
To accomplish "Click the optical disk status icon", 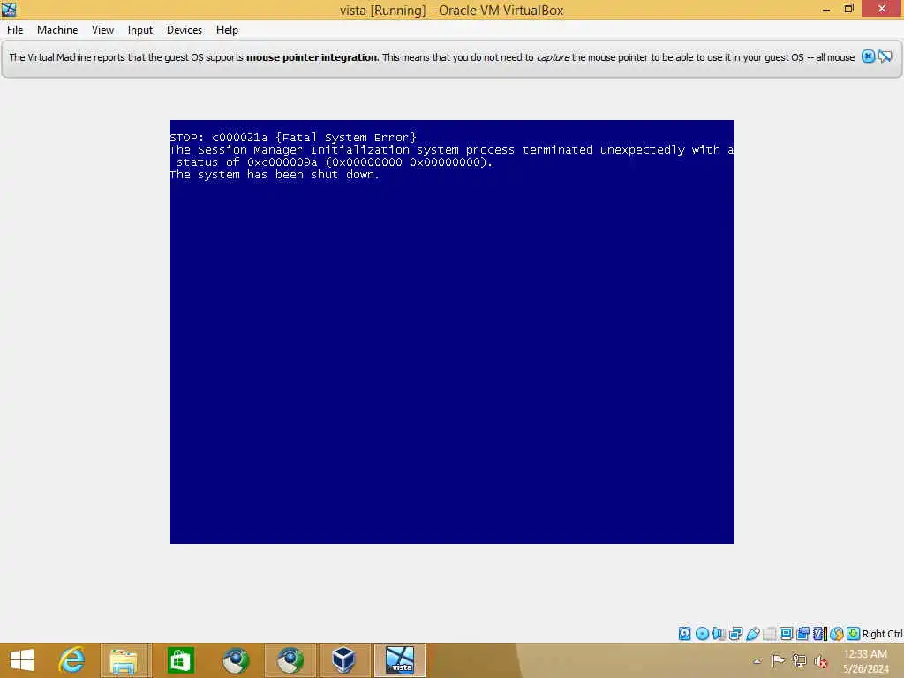I will 702,634.
